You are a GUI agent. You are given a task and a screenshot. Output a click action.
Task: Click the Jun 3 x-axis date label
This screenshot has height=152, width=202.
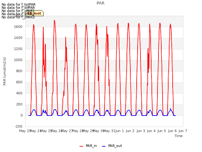(x=141, y=131)
